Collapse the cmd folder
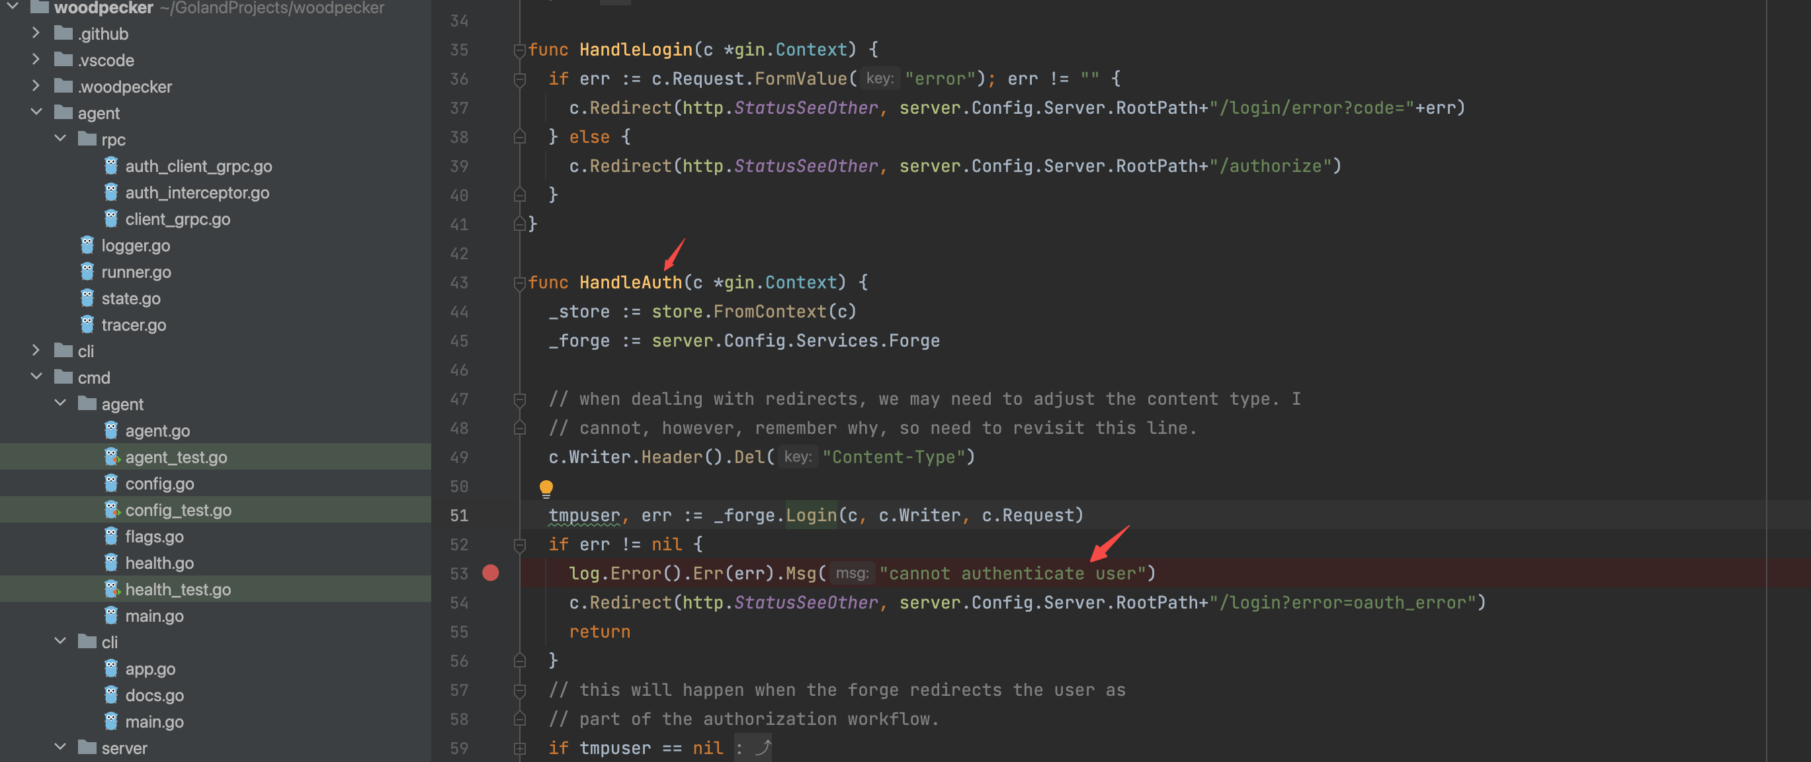Image resolution: width=1811 pixels, height=762 pixels. coord(36,377)
